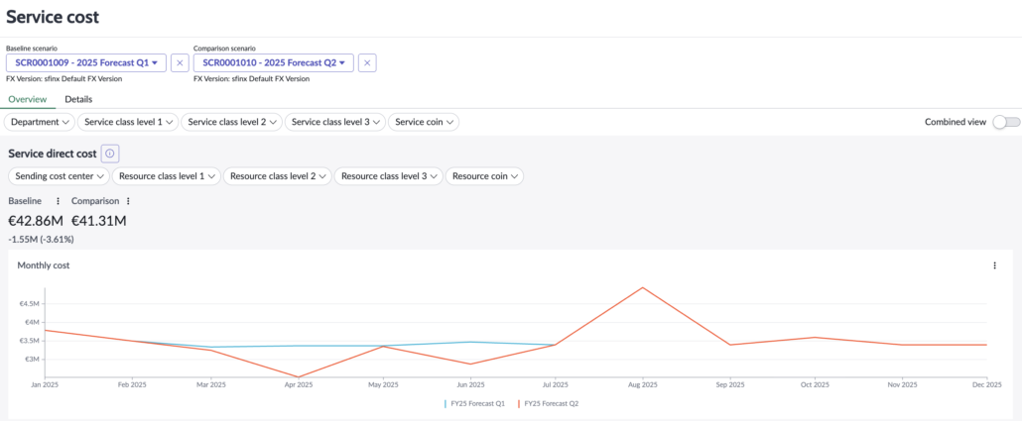Toggle the Combined view switch
1022x421 pixels.
pos(1005,122)
